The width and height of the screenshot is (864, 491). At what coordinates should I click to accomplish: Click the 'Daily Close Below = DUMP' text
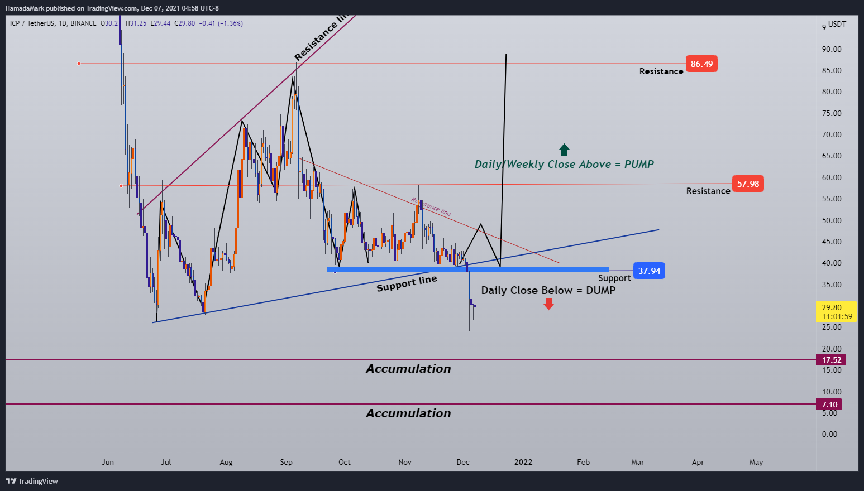click(548, 290)
